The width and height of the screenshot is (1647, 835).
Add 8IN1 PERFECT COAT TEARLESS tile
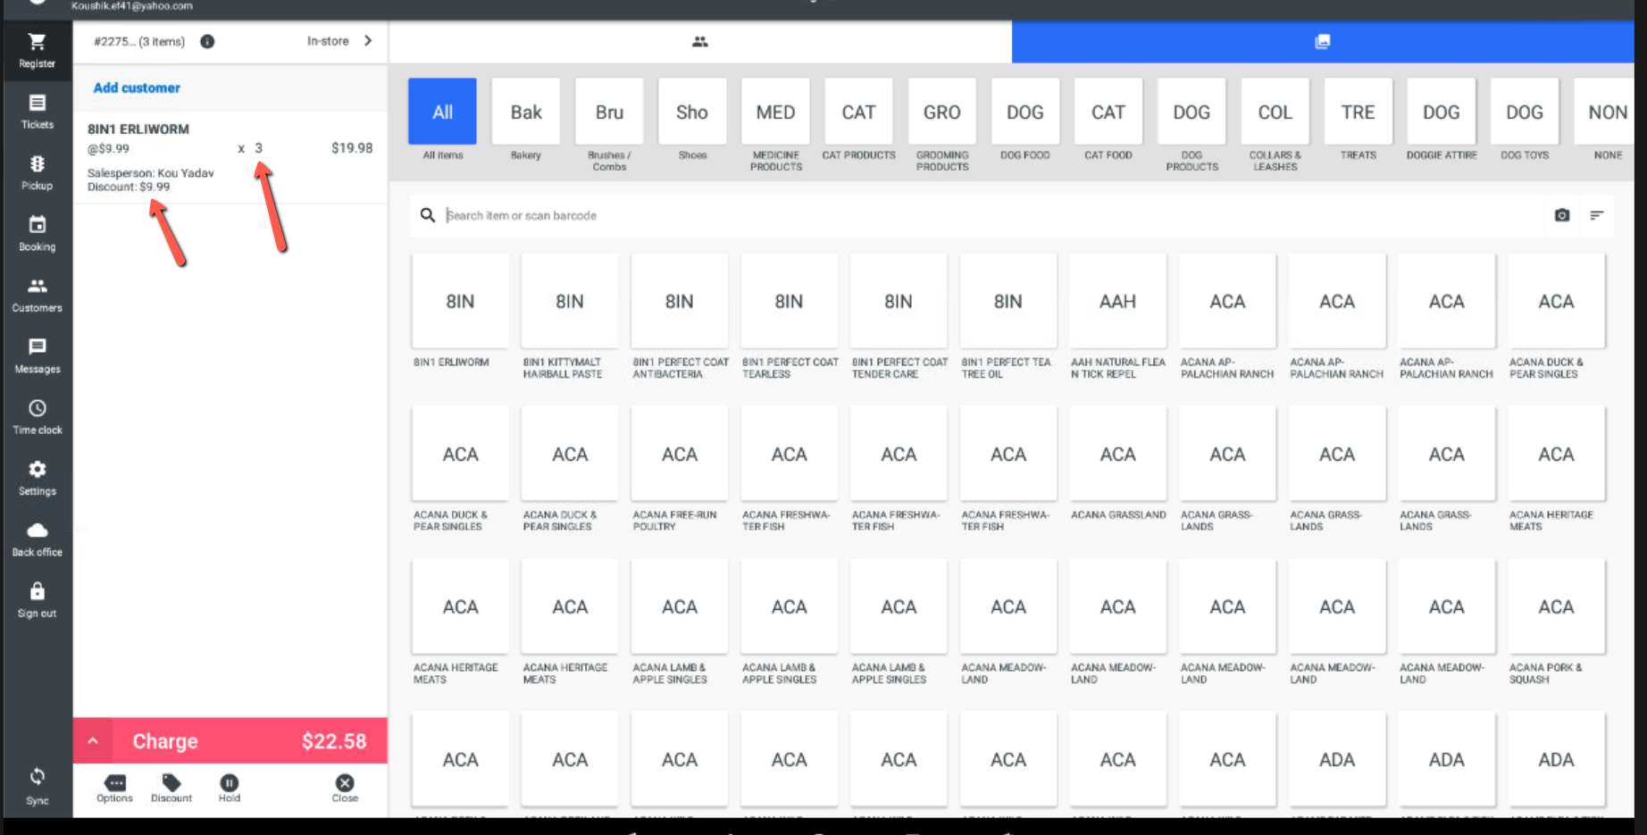pos(789,301)
